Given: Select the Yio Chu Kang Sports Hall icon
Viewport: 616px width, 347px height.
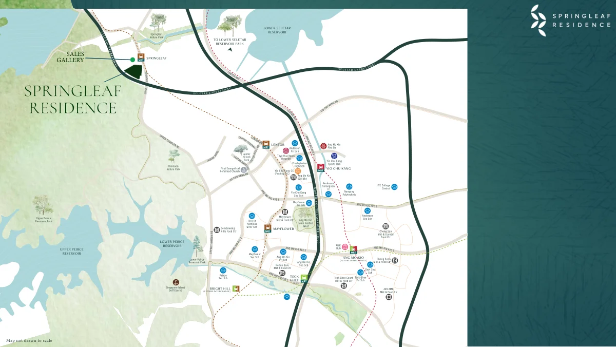Looking at the screenshot, I should (334, 156).
